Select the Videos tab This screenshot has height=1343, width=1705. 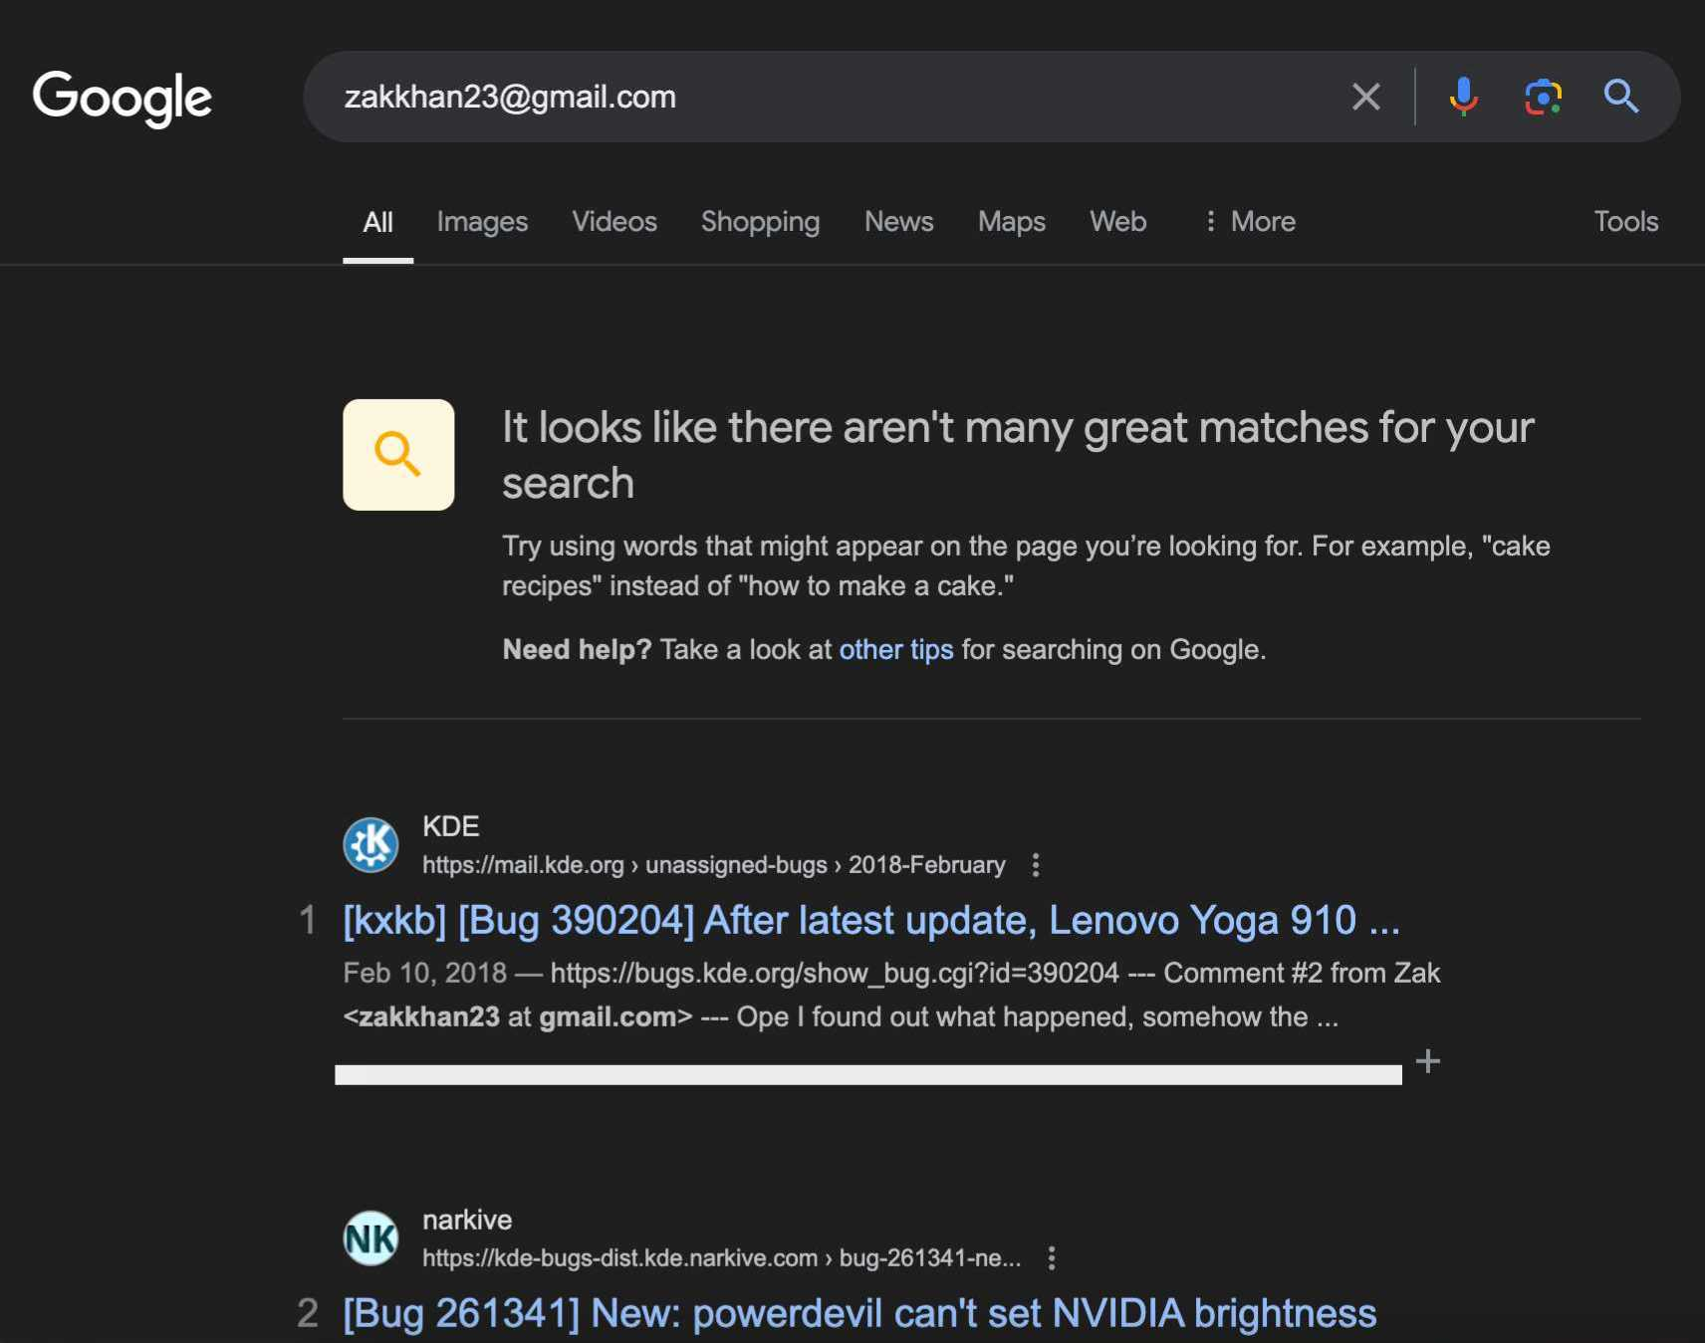614,221
